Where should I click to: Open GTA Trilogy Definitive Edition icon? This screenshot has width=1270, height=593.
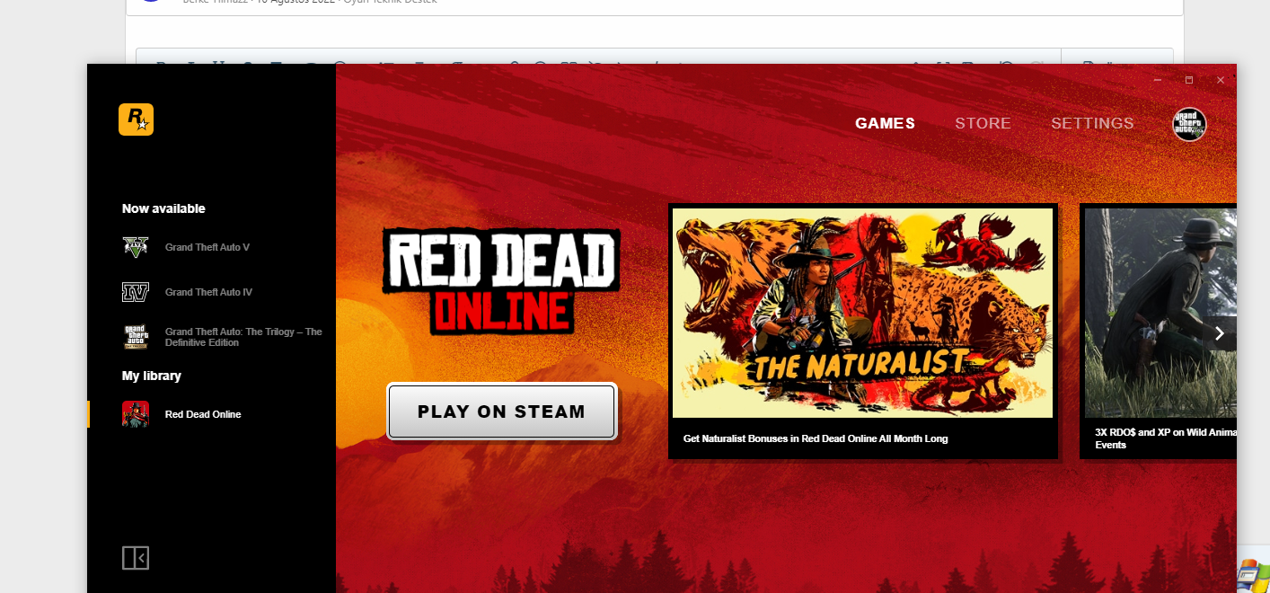[x=136, y=337]
